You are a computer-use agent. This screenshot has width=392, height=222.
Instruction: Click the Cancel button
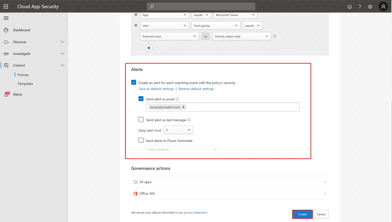[x=321, y=214]
